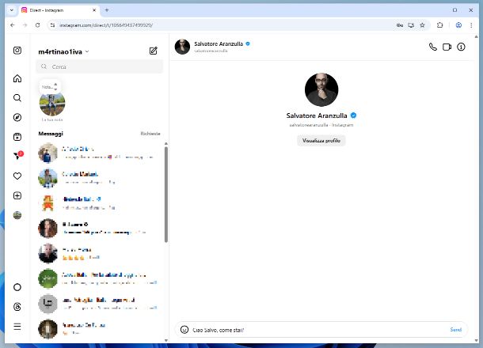
Task: Open the tab search dropdown arrow
Action: [x=11, y=10]
